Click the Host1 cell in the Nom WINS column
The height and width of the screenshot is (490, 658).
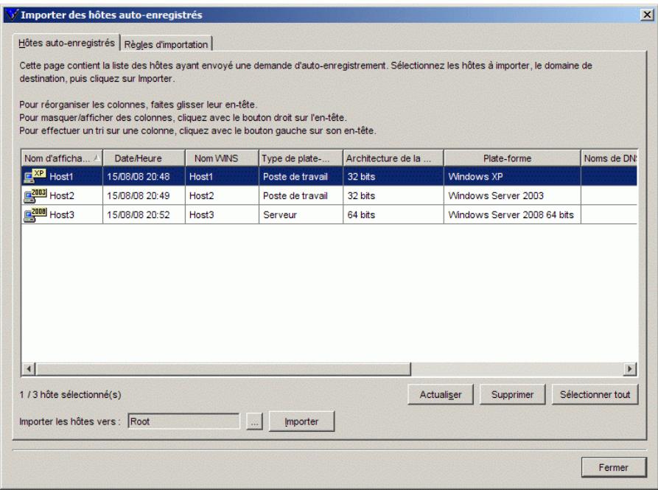222,176
